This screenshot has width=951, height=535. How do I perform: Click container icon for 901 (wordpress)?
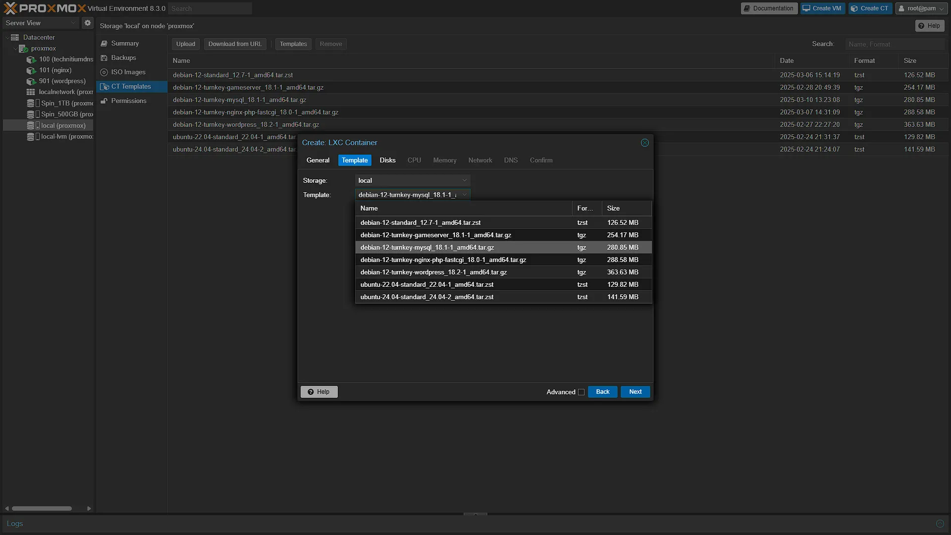[31, 81]
